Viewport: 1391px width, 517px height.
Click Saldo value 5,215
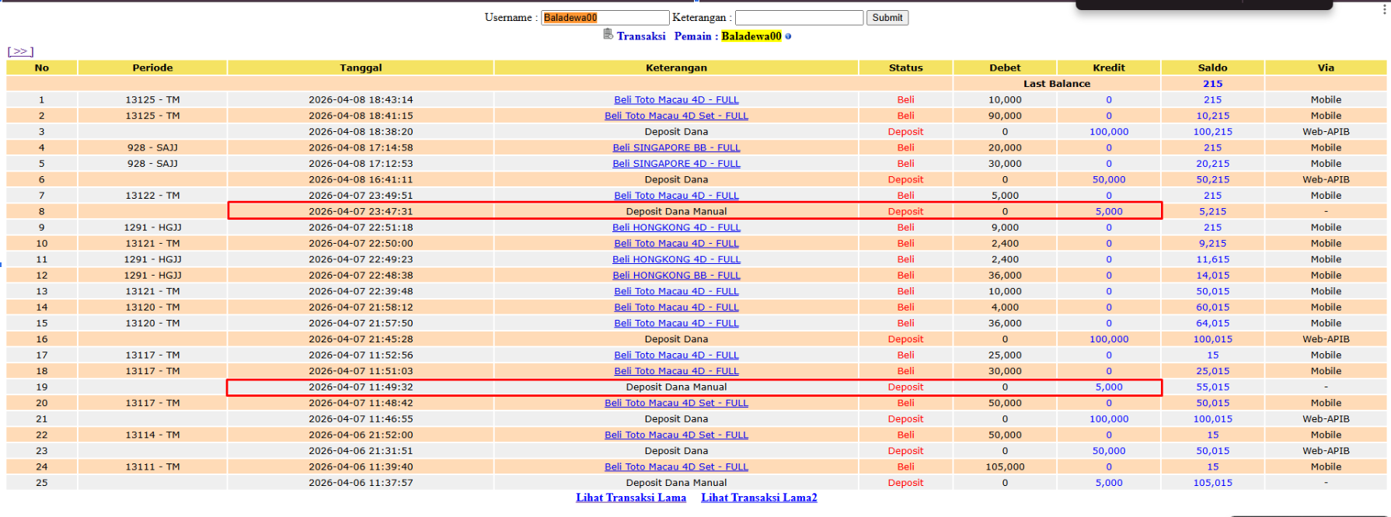[x=1212, y=211]
